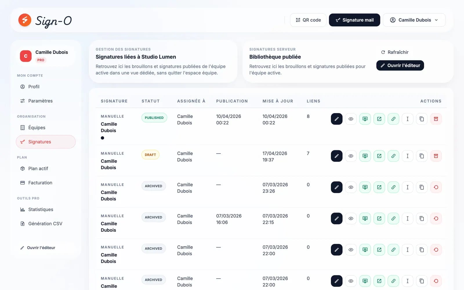Screen dimensions: 464x290
Task: Open Plan actif in sidebar
Action: (x=46, y=168)
